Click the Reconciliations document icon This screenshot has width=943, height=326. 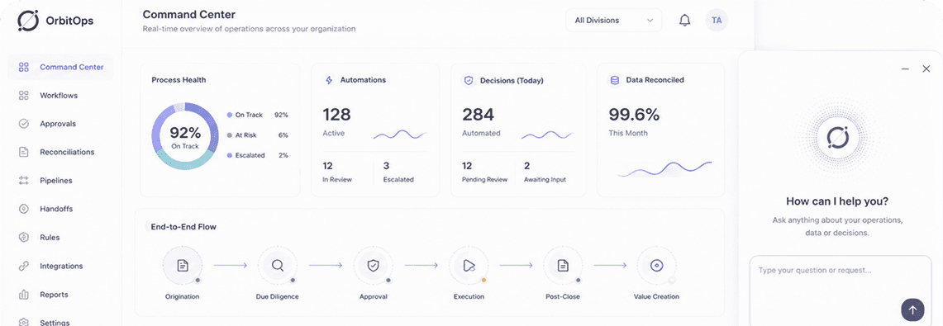(x=24, y=152)
